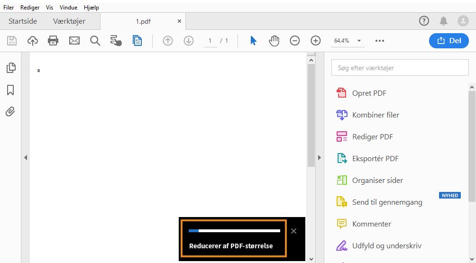Viewport: 476px width, 263px height.
Task: Click the Organiser sider icon
Action: [x=342, y=180]
